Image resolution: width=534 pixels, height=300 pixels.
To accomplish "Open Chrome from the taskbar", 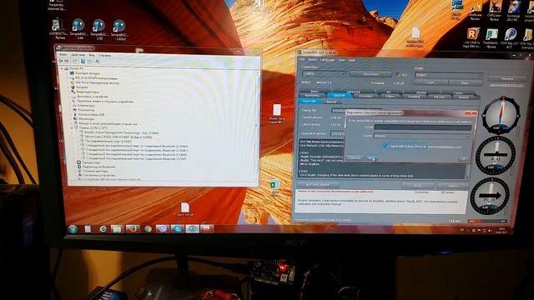I will (148, 229).
